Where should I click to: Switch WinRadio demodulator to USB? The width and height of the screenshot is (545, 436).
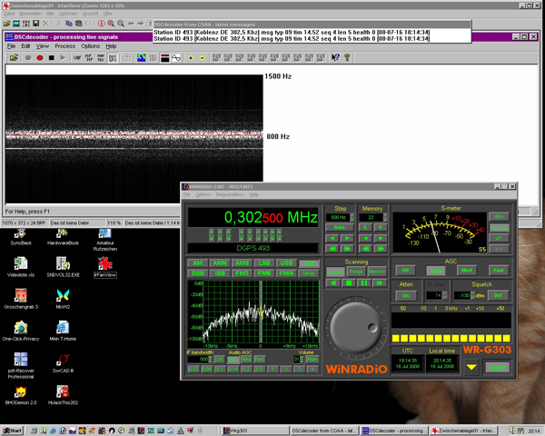[x=286, y=263]
